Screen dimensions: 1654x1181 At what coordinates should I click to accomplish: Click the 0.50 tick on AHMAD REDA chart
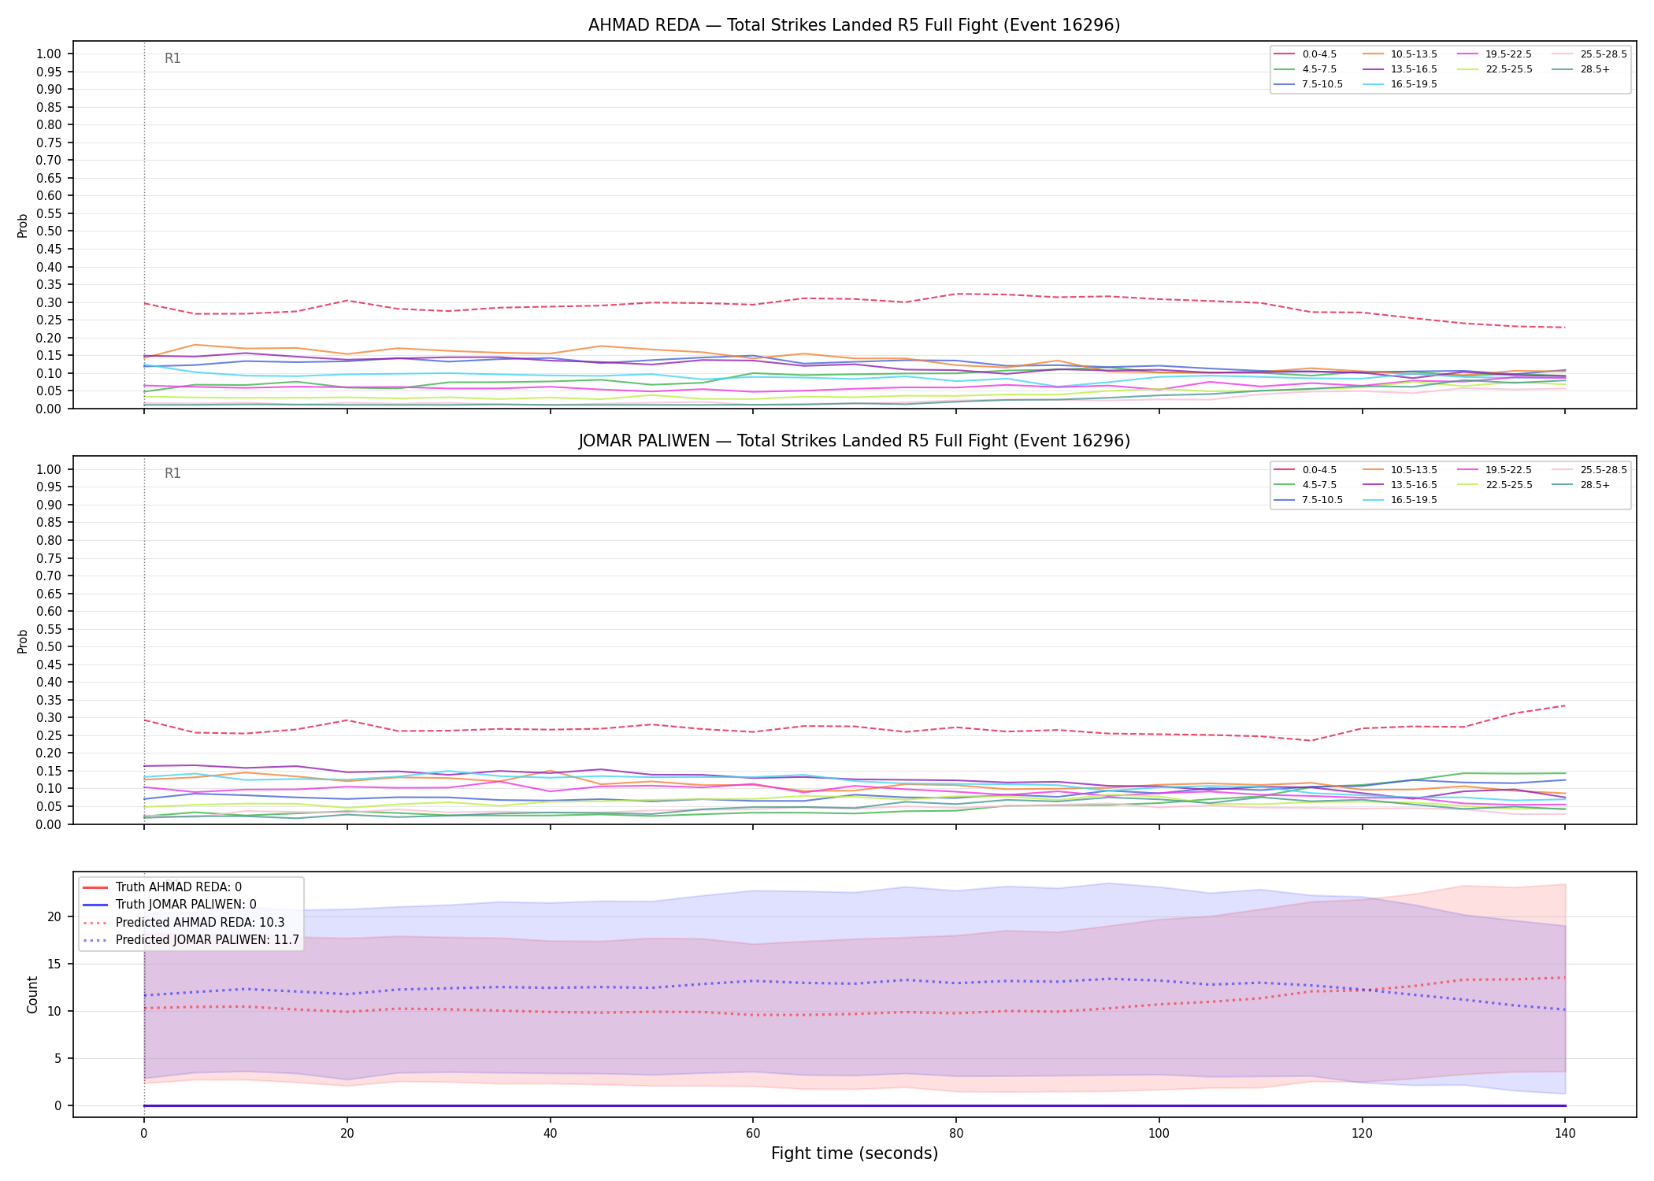point(48,231)
